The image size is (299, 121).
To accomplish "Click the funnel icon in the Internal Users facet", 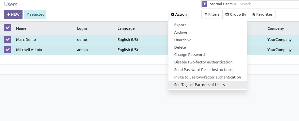I will (x=205, y=4).
